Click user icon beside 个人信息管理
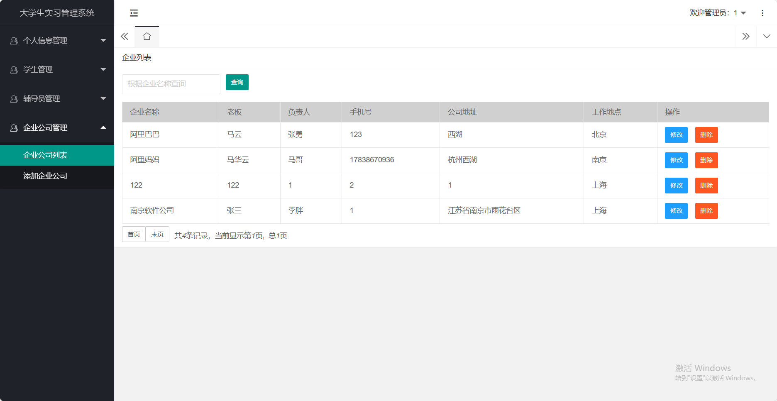This screenshot has height=401, width=777. pyautogui.click(x=14, y=41)
